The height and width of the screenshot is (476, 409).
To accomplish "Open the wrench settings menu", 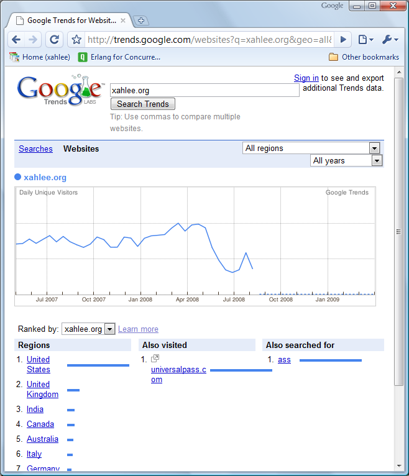I will pyautogui.click(x=390, y=40).
